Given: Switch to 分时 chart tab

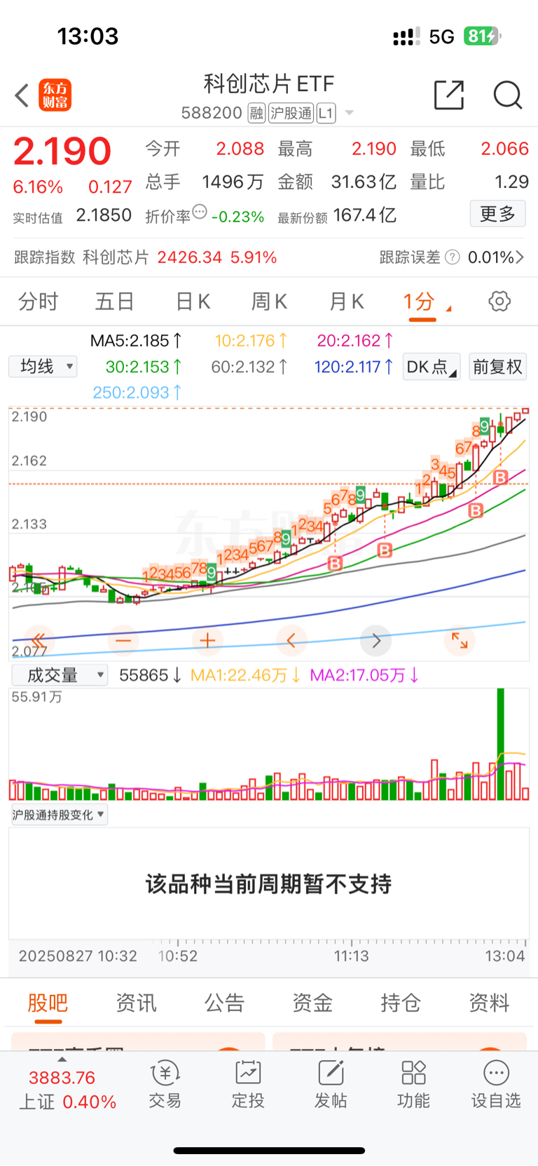Looking at the screenshot, I should pos(39,301).
